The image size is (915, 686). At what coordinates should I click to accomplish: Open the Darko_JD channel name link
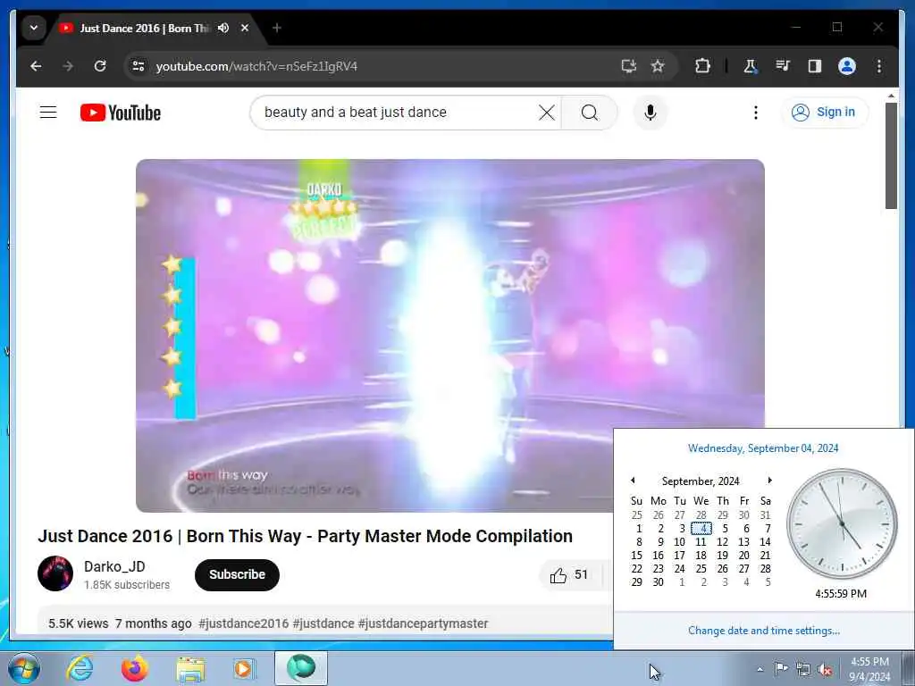114,566
